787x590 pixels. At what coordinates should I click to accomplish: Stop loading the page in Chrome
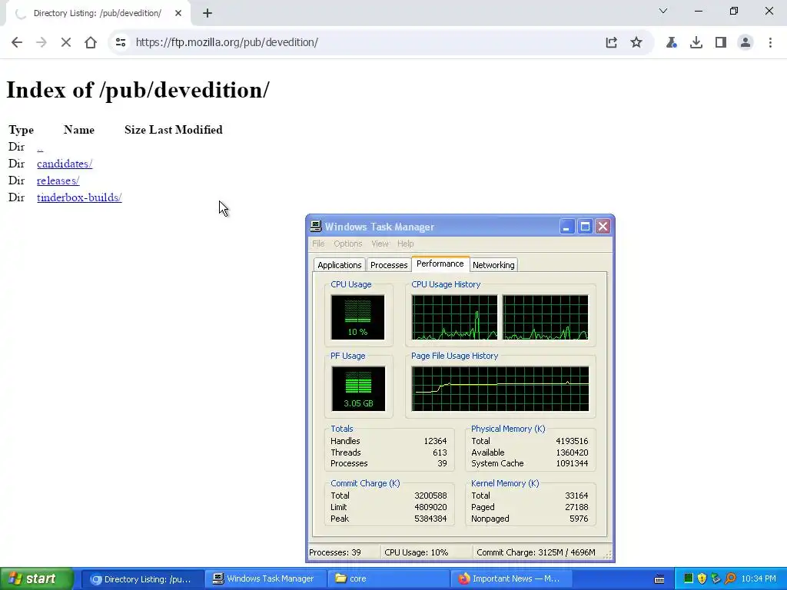tap(66, 42)
